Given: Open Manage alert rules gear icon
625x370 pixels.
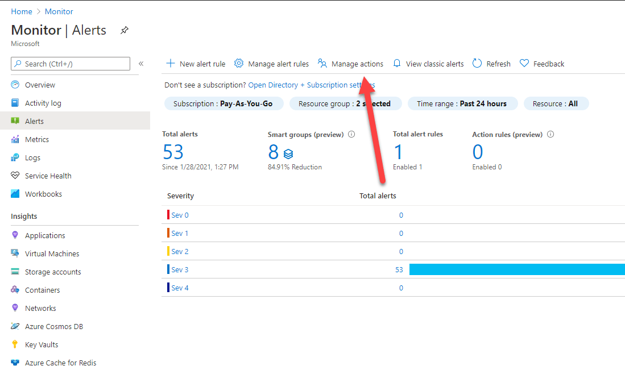Looking at the screenshot, I should (239, 64).
